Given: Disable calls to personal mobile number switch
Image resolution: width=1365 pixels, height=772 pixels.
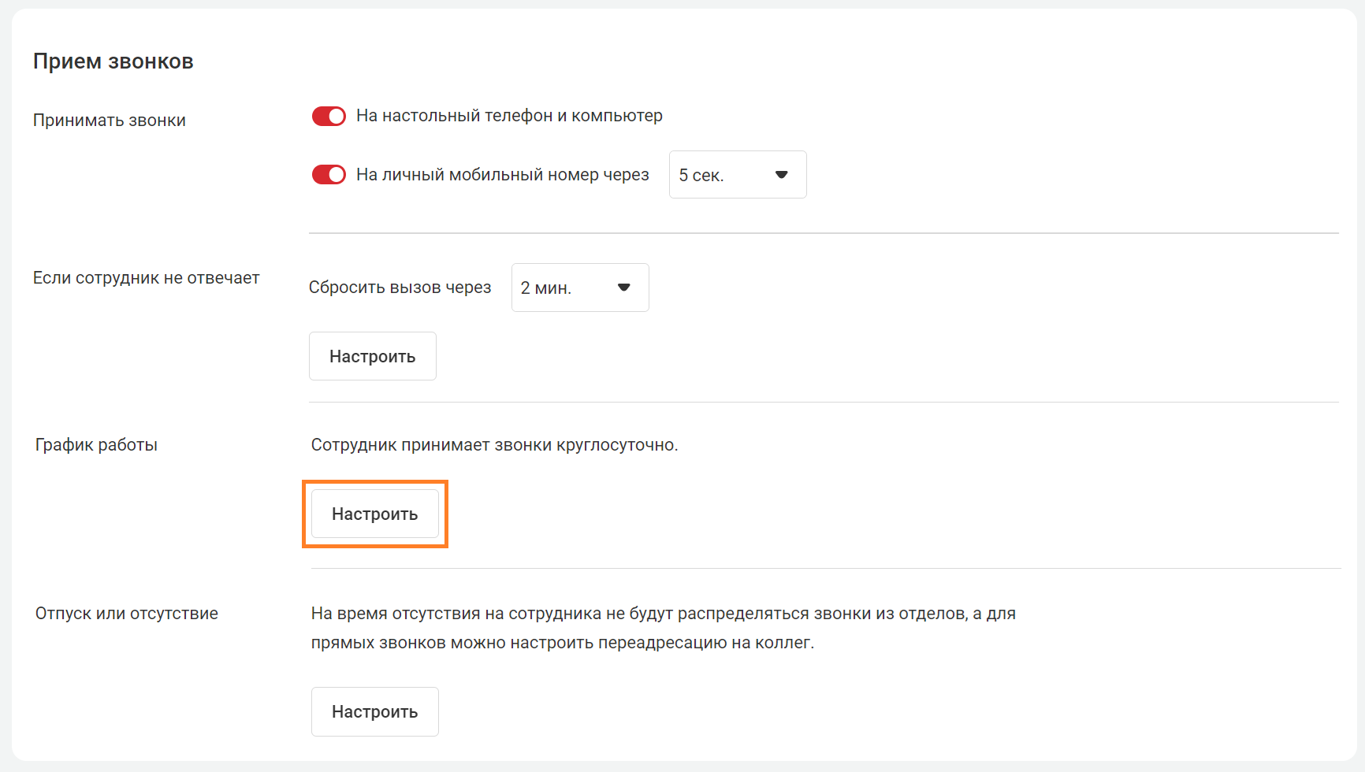Looking at the screenshot, I should coord(329,175).
